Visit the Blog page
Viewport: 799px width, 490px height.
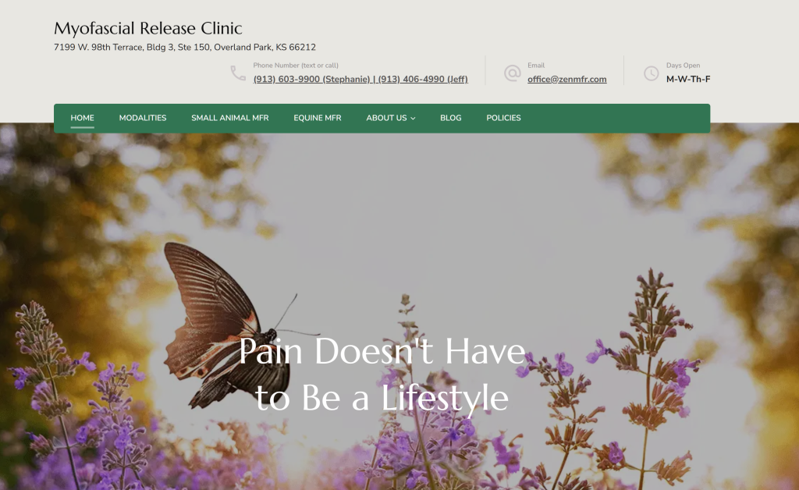pos(450,118)
